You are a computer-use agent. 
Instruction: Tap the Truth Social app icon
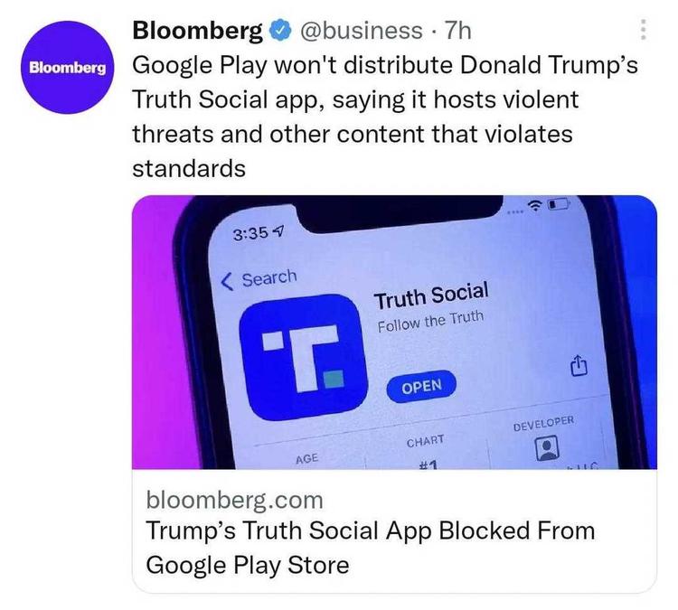click(x=303, y=357)
